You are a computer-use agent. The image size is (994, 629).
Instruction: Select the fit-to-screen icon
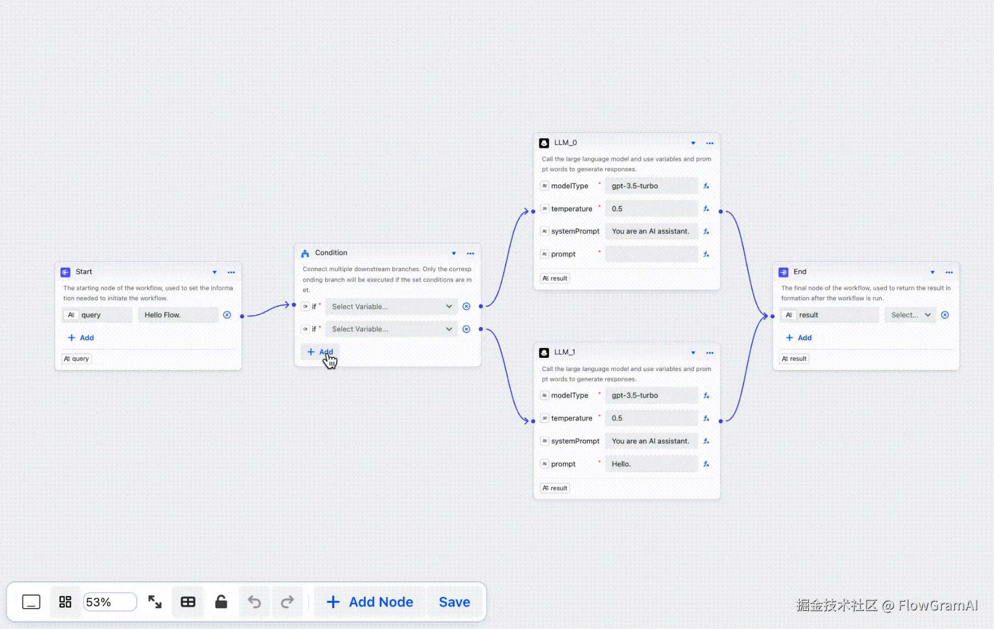[x=154, y=602]
